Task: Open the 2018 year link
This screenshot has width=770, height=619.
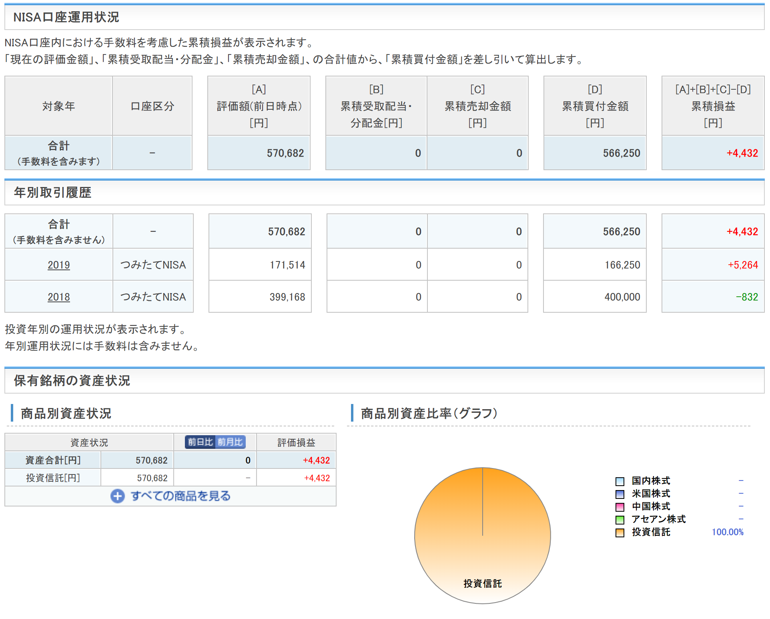Action: coord(58,297)
